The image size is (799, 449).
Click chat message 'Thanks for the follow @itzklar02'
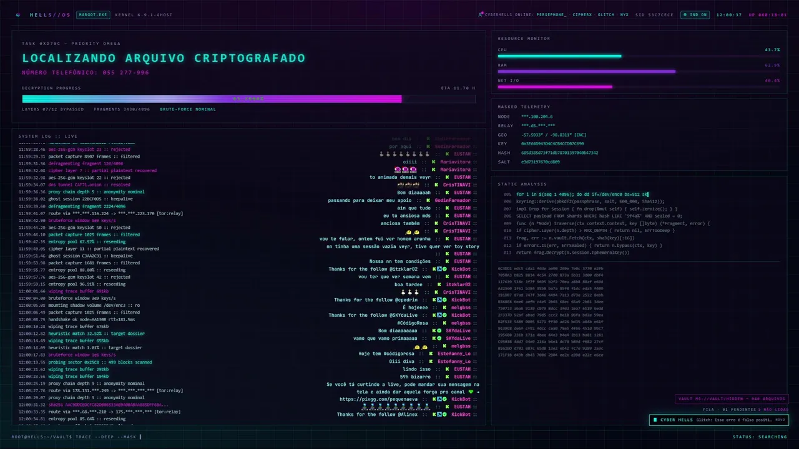pyautogui.click(x=373, y=269)
